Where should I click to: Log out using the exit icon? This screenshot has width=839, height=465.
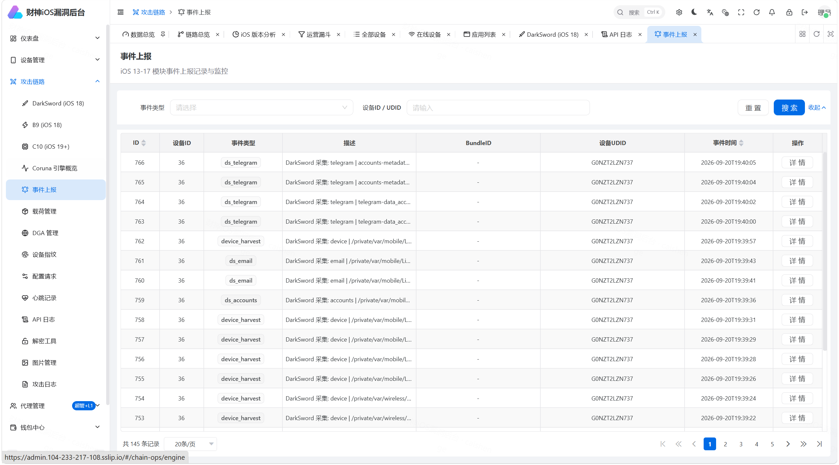pyautogui.click(x=805, y=12)
